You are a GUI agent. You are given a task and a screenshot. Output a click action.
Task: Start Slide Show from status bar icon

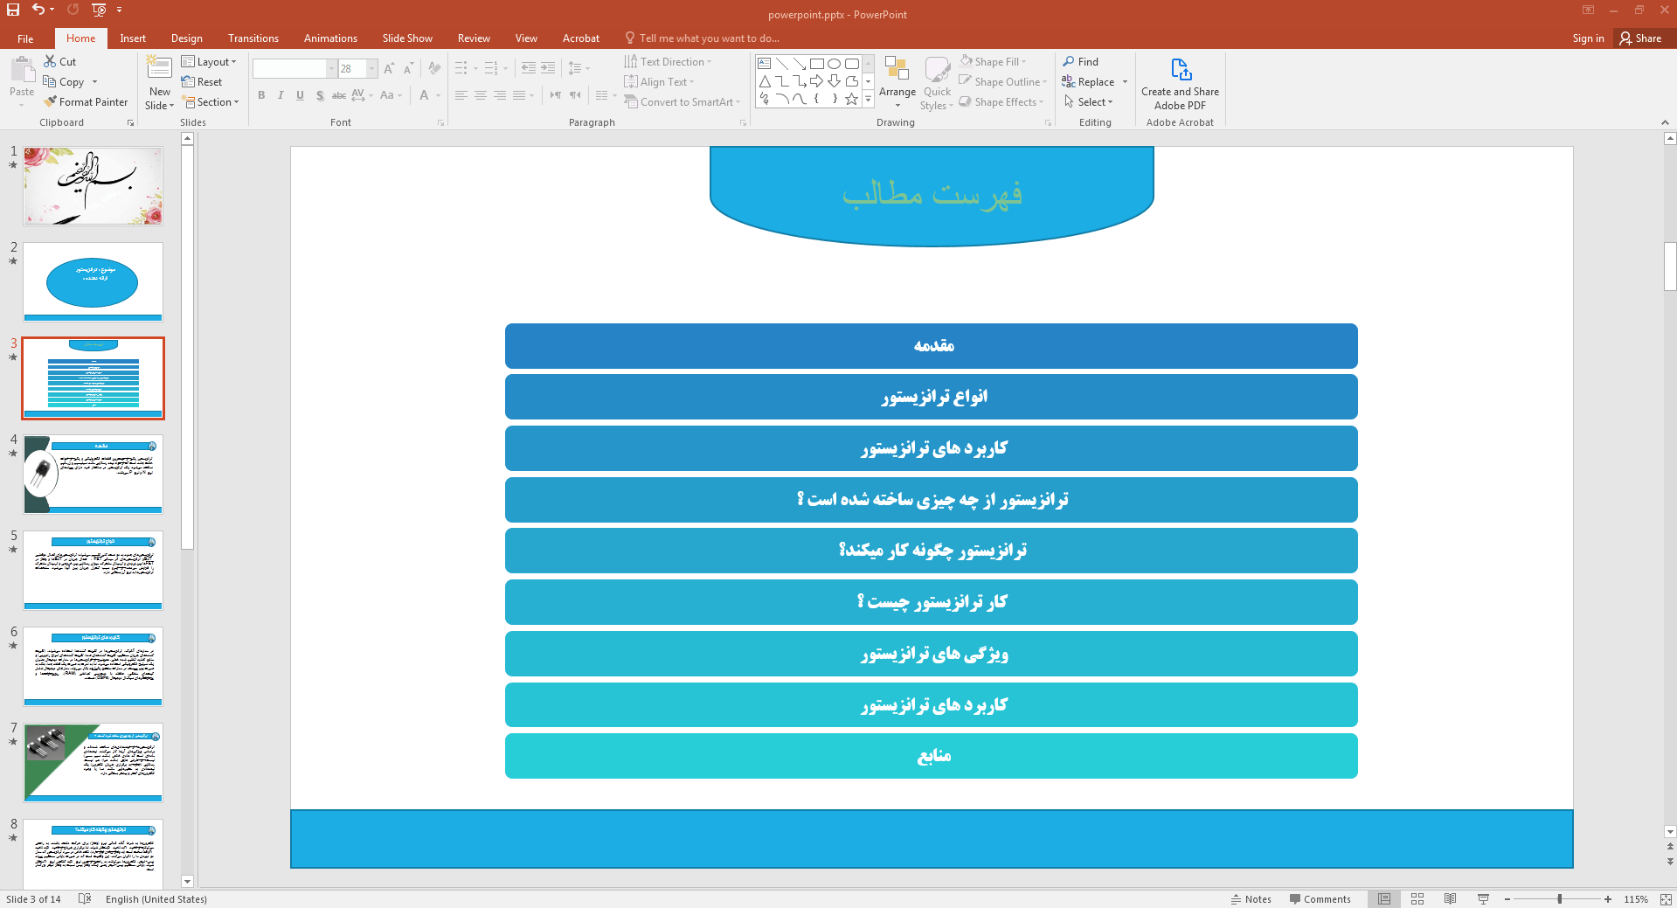point(1483,899)
